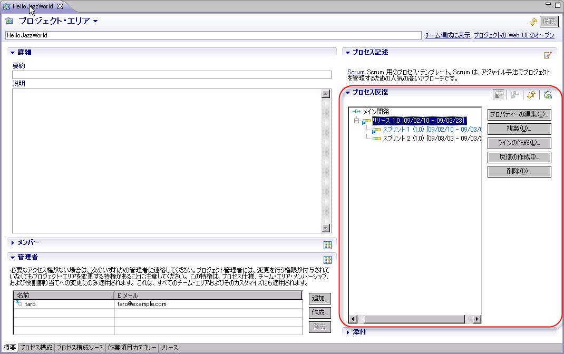
Task: Click the 要約 input field
Action: (172, 75)
